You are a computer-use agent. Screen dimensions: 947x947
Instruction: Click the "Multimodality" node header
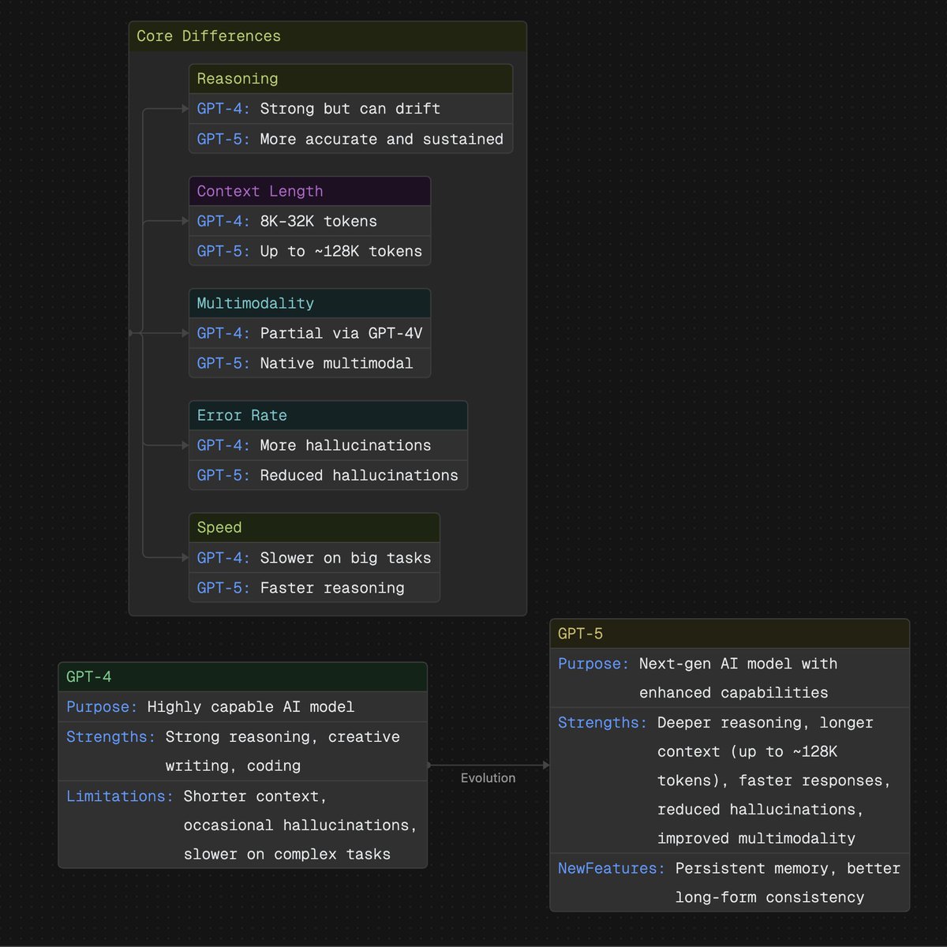310,303
